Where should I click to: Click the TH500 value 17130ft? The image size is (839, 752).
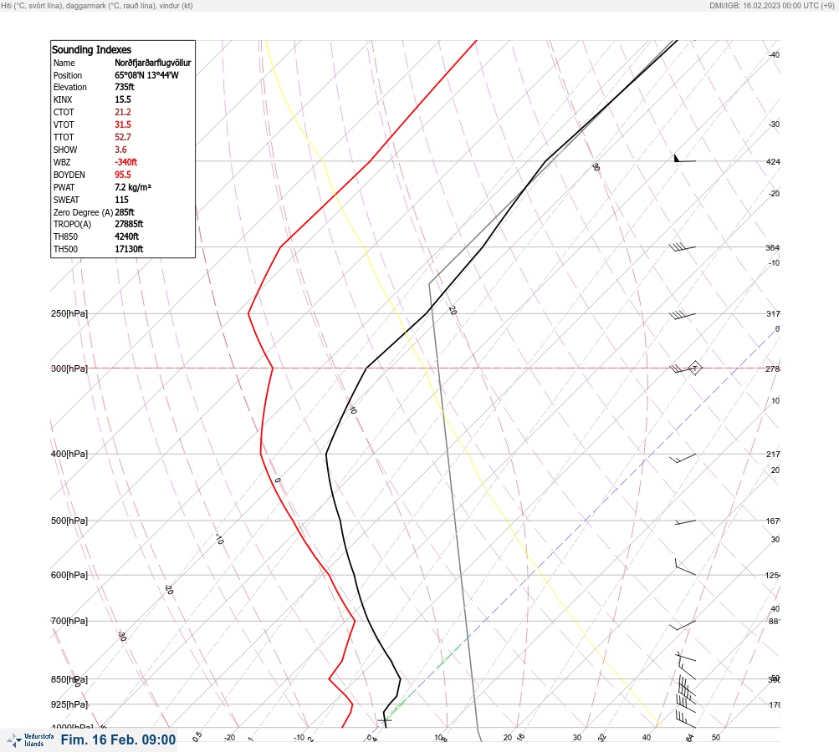pyautogui.click(x=129, y=249)
